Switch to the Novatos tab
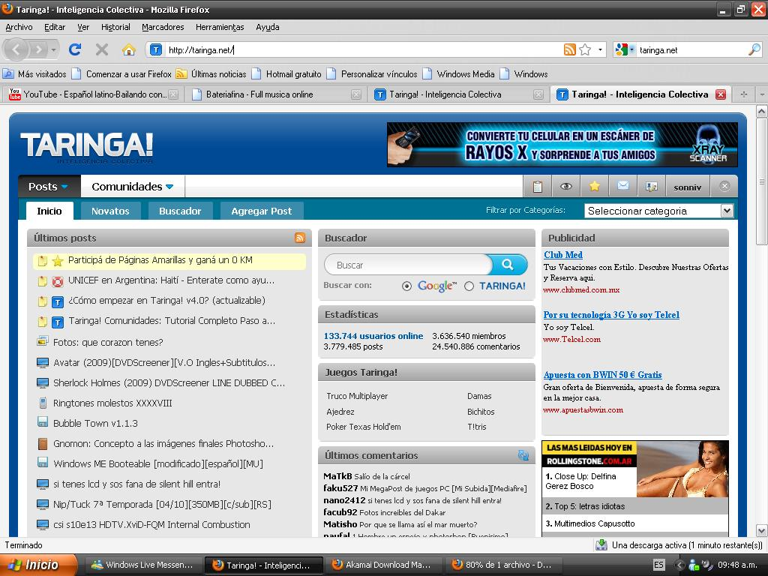The width and height of the screenshot is (768, 576). pyautogui.click(x=110, y=211)
